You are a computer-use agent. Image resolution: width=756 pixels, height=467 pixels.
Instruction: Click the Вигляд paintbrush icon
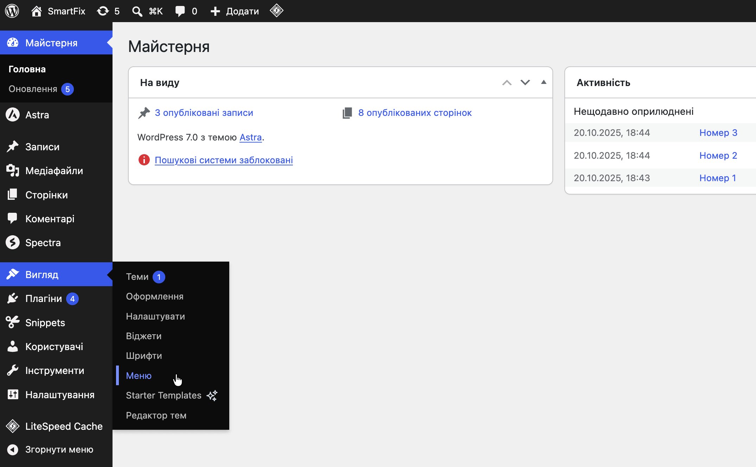(x=13, y=274)
